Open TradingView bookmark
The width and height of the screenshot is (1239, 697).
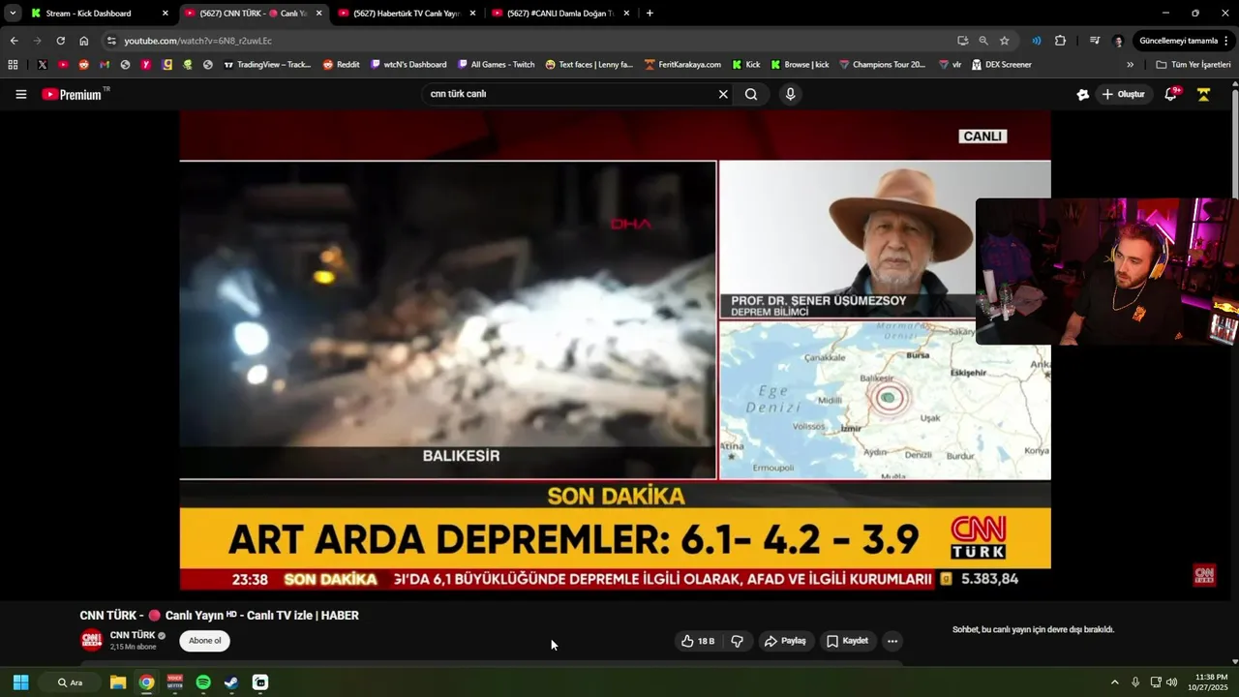pos(267,65)
